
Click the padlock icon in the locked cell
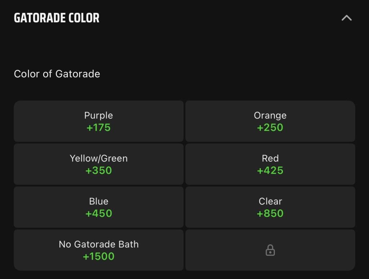[270, 250]
